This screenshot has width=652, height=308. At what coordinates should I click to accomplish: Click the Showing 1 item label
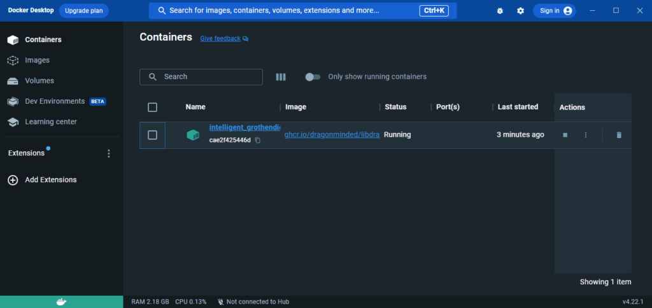point(606,282)
